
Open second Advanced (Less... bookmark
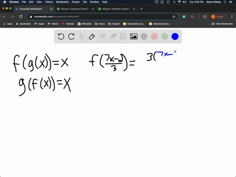[160, 24]
